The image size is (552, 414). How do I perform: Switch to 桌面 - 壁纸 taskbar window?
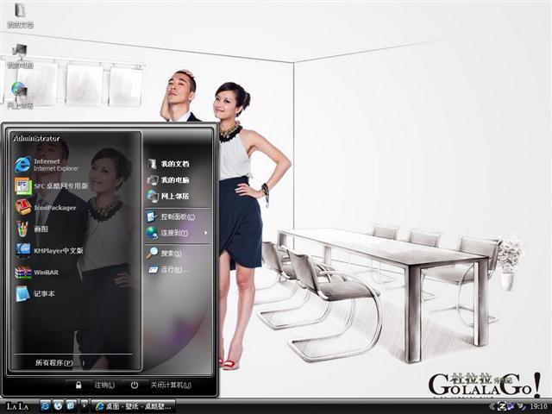pos(133,406)
